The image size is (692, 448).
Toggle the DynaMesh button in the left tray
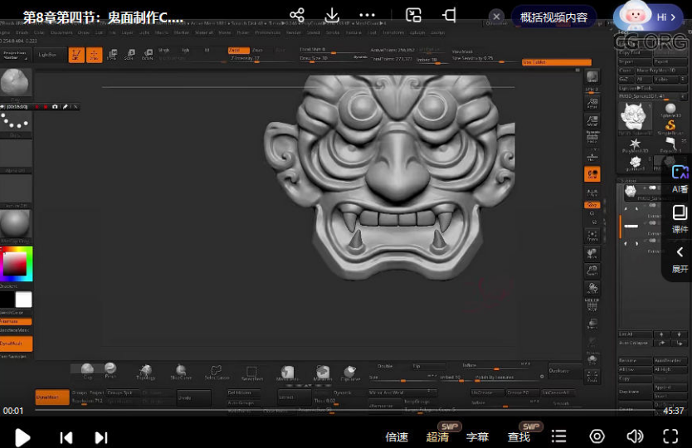point(16,343)
